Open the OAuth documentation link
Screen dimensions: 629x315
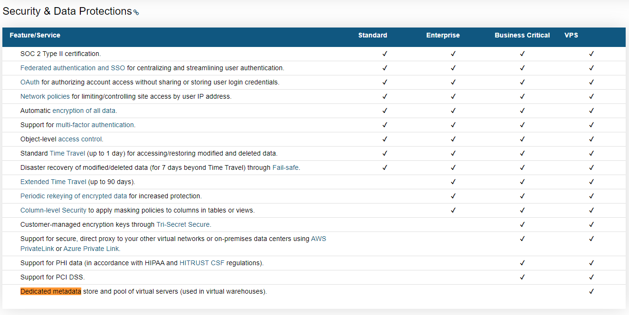29,82
